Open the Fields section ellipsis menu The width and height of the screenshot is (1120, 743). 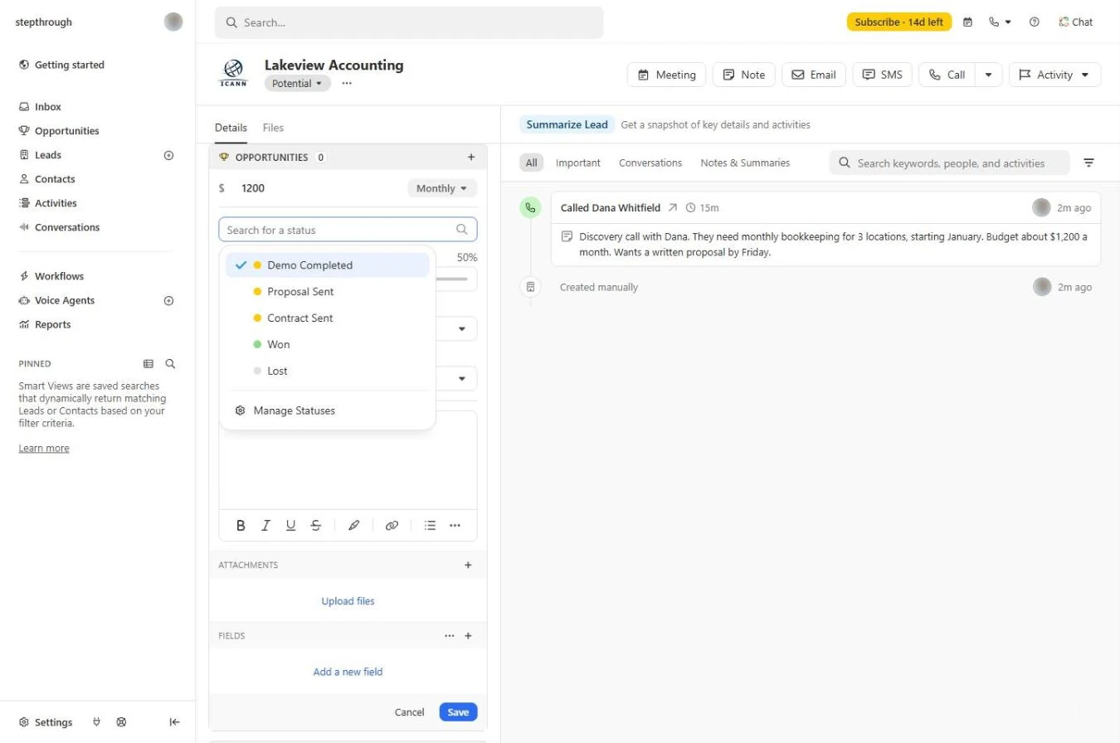[x=449, y=636]
